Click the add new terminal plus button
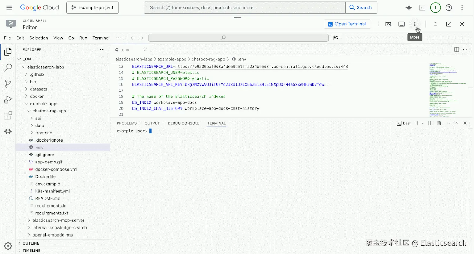 [417, 123]
